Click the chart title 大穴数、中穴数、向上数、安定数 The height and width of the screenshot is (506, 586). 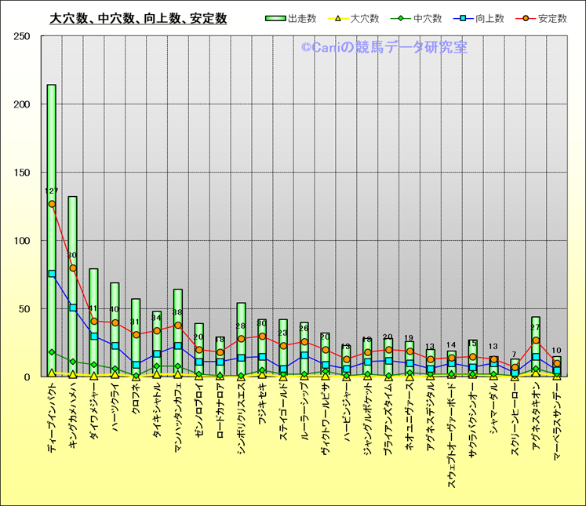[138, 18]
